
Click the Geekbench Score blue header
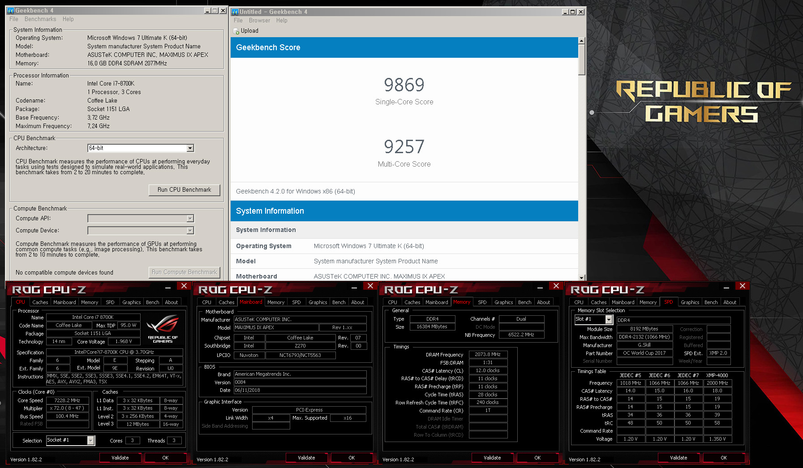[x=404, y=47]
